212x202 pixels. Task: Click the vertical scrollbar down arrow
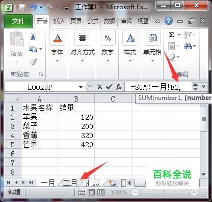point(203,174)
